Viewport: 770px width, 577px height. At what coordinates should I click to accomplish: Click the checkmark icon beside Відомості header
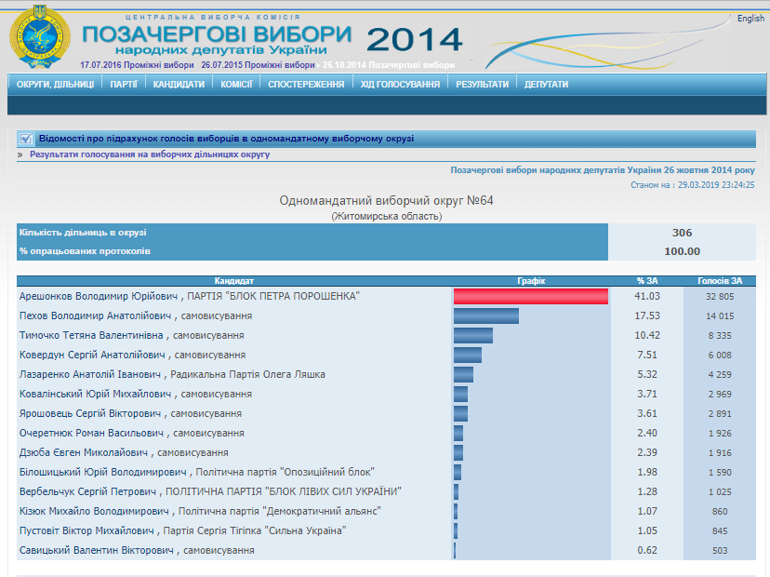pyautogui.click(x=26, y=139)
